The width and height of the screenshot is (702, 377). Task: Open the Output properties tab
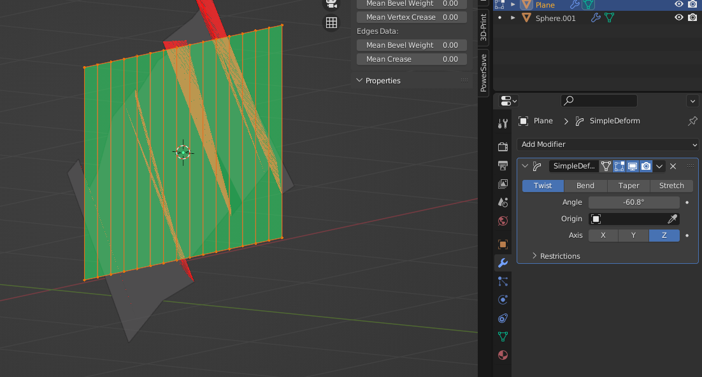pos(503,165)
